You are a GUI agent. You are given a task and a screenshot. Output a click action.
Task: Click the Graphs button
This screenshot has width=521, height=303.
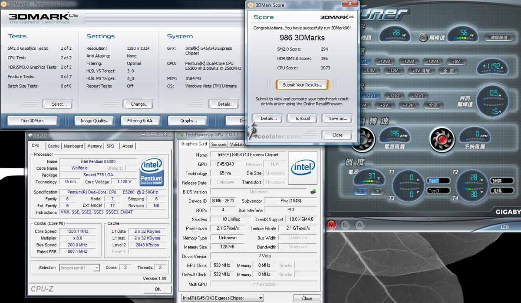188,121
